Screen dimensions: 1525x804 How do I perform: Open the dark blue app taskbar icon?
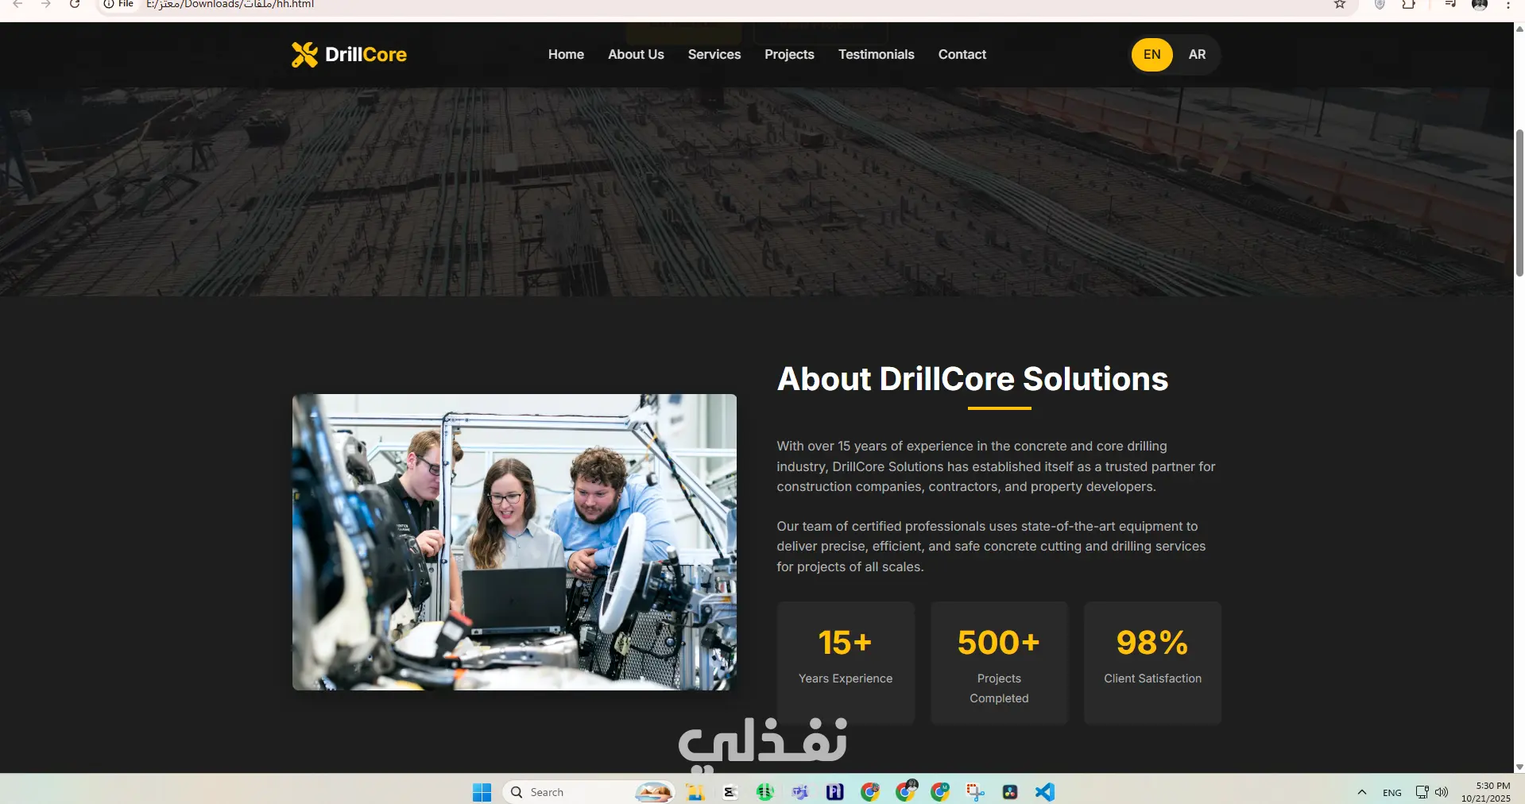coord(835,792)
